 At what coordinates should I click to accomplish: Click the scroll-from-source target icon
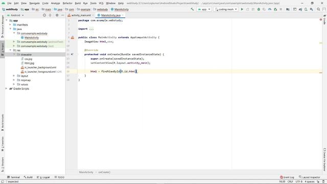pyautogui.click(x=44, y=15)
